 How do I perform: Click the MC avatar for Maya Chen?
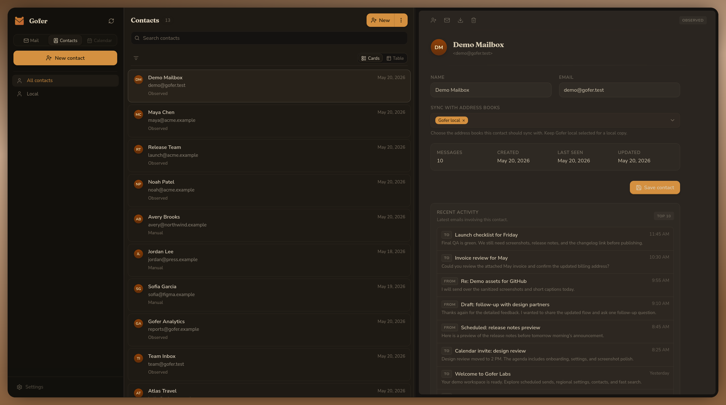click(x=139, y=114)
